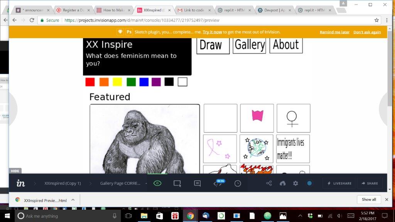
Task: Start a LiveShare session
Action: click(339, 183)
